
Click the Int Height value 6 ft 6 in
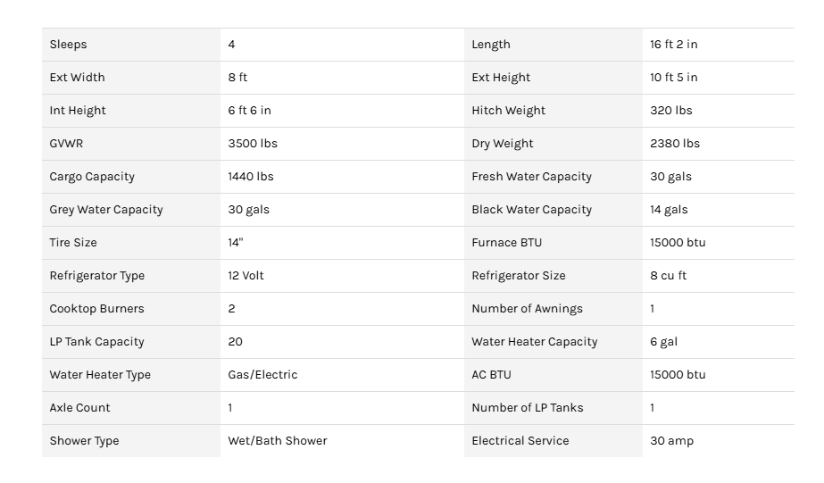point(250,111)
